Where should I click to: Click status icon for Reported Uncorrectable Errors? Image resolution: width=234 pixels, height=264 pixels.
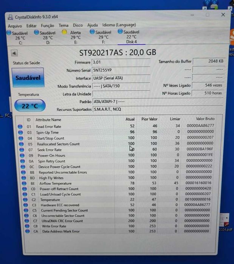tap(23, 172)
